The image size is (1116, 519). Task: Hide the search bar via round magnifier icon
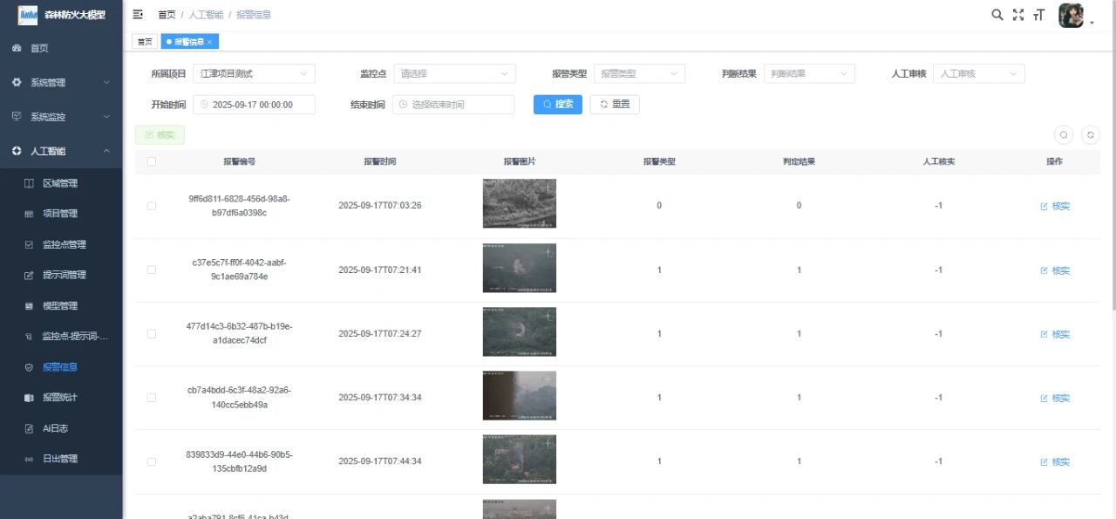1064,135
